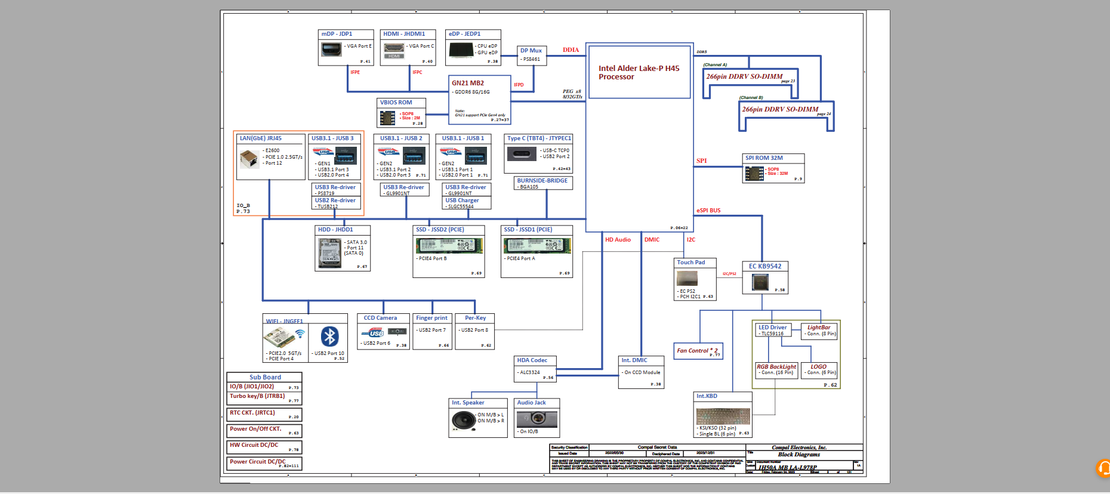Click the Type C port image
The image size is (1110, 494).
[522, 154]
